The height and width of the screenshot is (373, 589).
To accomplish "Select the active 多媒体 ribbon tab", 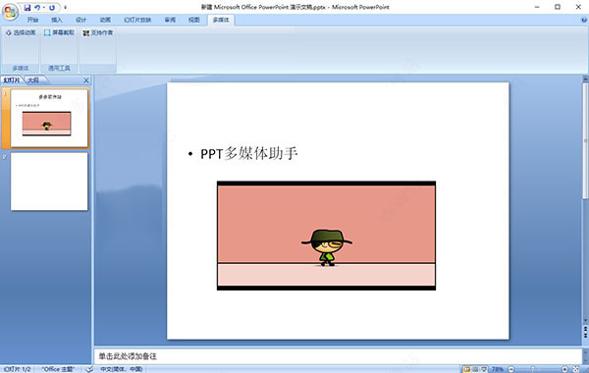I will click(x=221, y=20).
